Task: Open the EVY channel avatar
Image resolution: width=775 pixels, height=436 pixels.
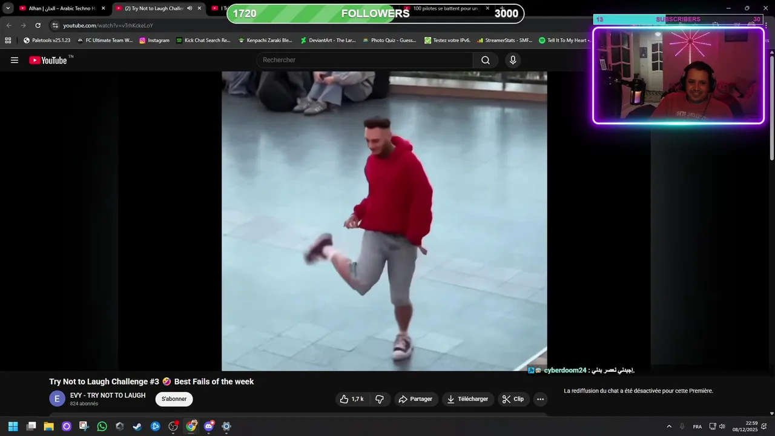Action: 57,398
